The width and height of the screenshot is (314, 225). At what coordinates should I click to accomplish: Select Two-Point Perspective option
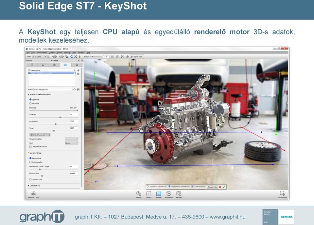coord(148,186)
